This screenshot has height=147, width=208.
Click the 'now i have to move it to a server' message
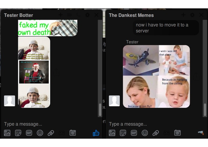pos(166,28)
